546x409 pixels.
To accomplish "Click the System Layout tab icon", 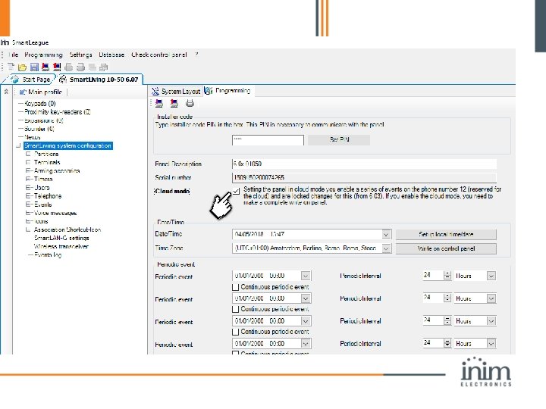I will click(155, 91).
